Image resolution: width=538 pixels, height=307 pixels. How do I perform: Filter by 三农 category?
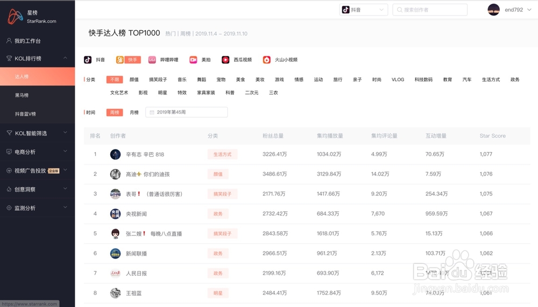(x=273, y=92)
